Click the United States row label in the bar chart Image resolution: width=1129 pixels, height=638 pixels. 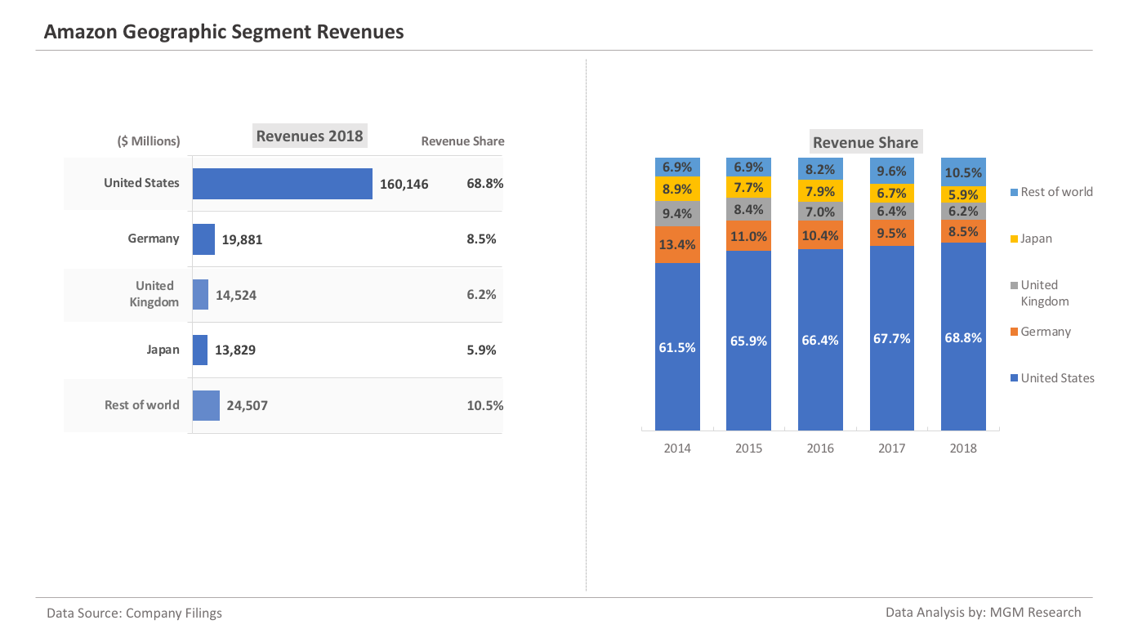(141, 183)
